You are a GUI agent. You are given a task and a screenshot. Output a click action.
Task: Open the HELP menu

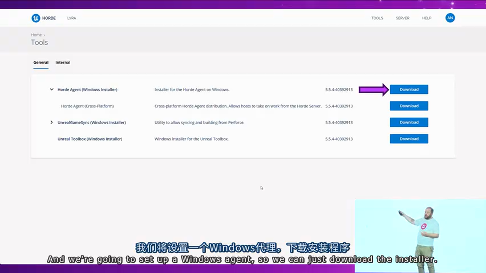click(426, 18)
